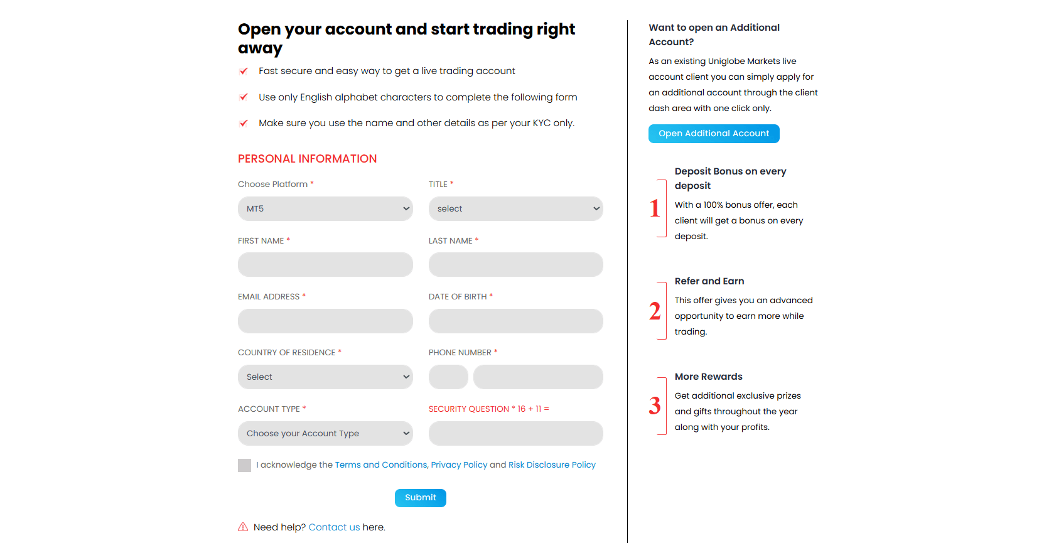
Task: Tick the acknowledge terms checkbox
Action: click(244, 465)
